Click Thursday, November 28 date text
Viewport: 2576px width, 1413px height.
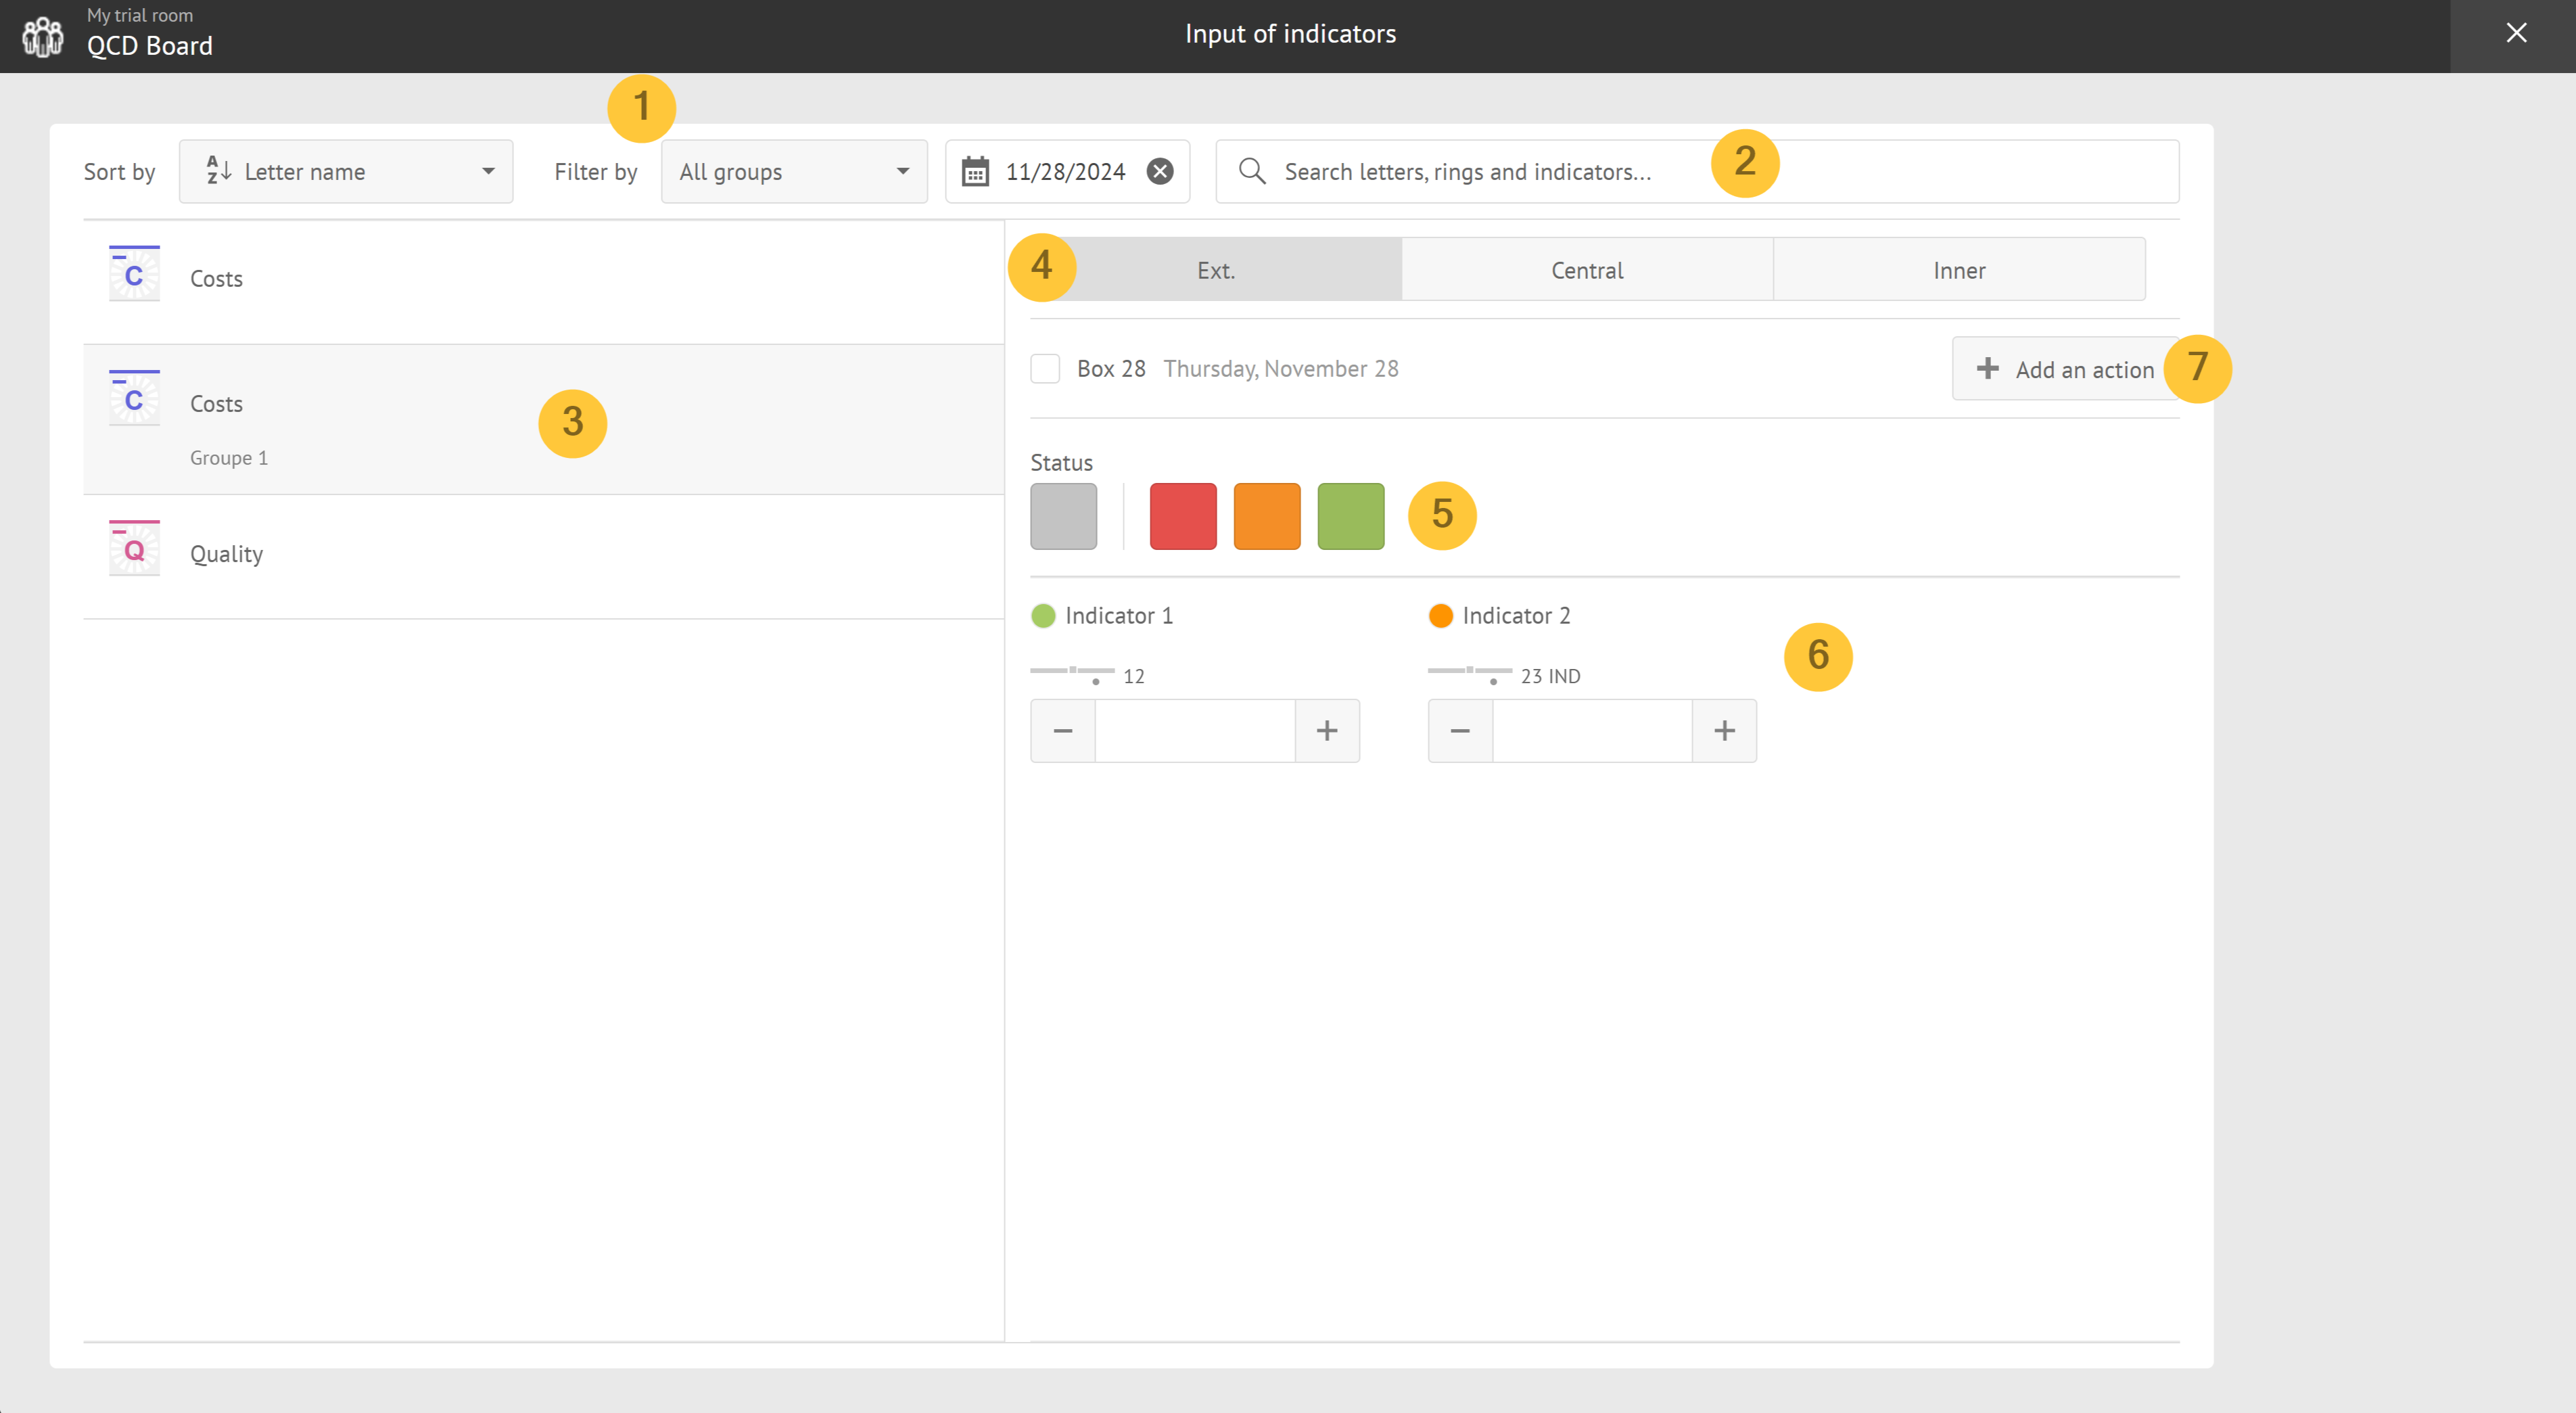coord(1281,369)
